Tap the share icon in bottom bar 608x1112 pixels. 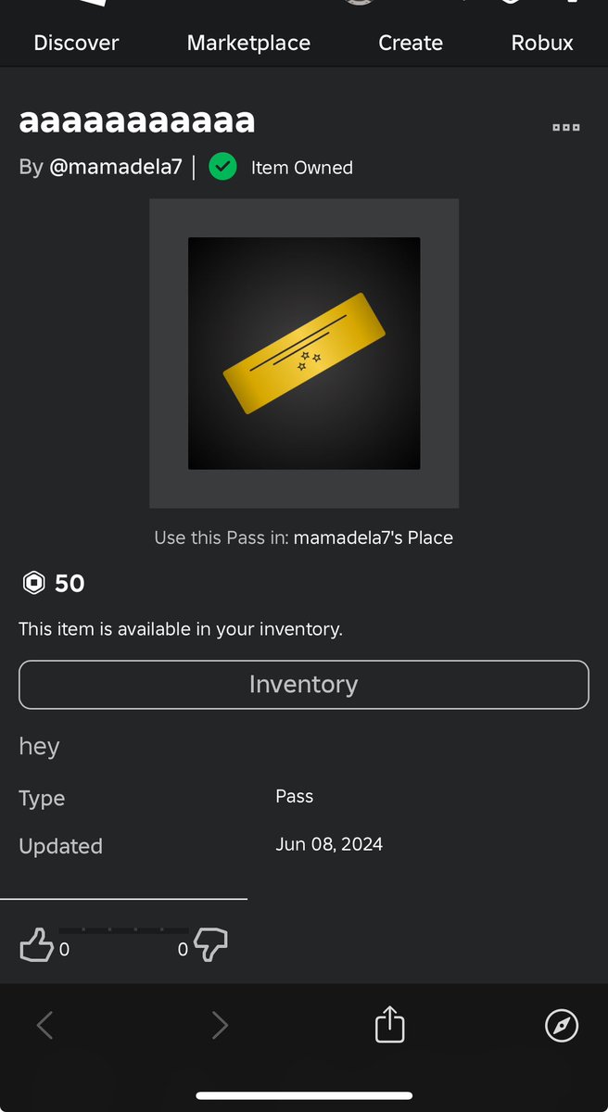pyautogui.click(x=389, y=1025)
